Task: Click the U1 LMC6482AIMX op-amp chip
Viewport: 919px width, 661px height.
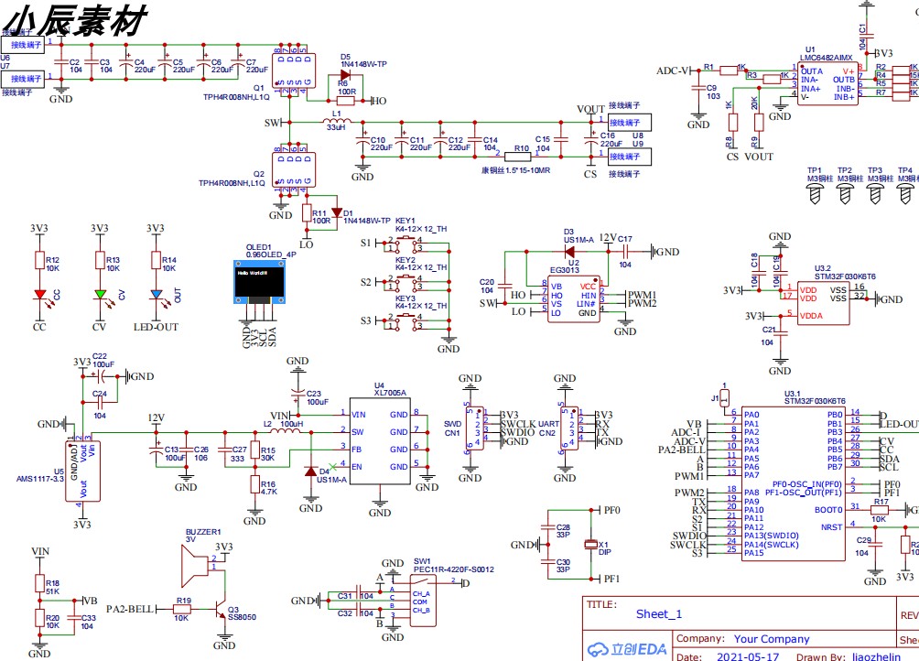Action: (x=827, y=84)
